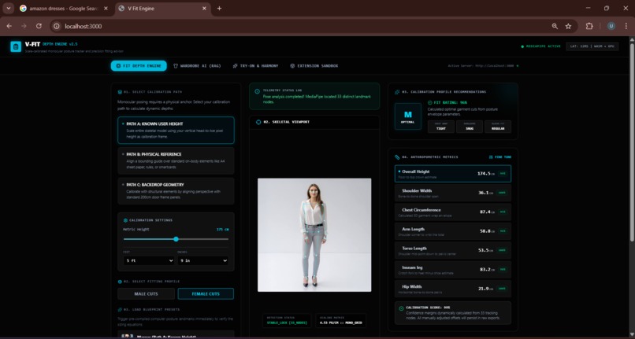Reload the page
Viewport: 635px width, 339px height.
click(39, 26)
